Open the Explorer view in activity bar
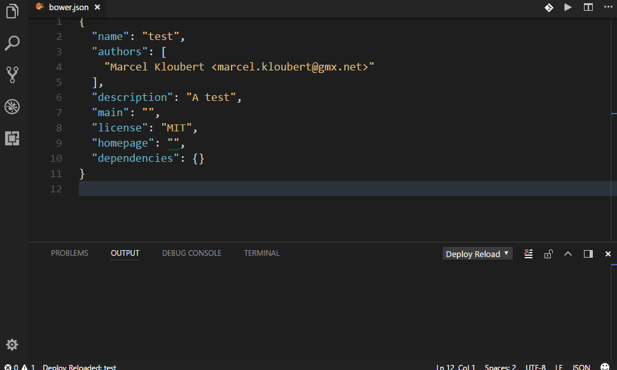Viewport: 617px width, 370px height. pyautogui.click(x=12, y=11)
